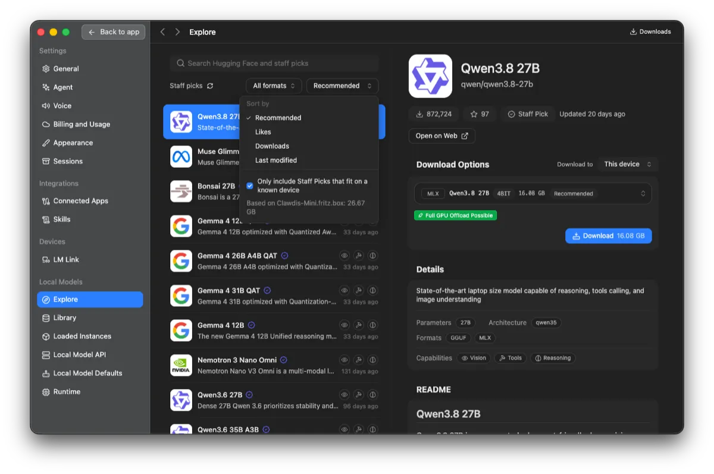Uncheck Only include Staff Picks that fit device
The height and width of the screenshot is (474, 714).
click(250, 186)
